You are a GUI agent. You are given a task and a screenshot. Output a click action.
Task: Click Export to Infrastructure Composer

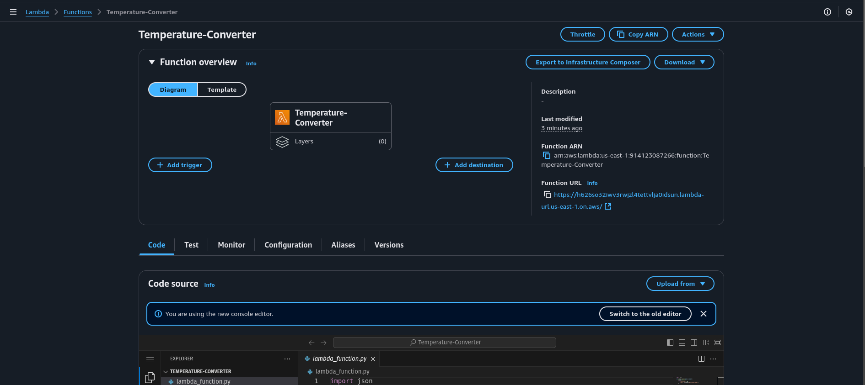[x=588, y=62]
